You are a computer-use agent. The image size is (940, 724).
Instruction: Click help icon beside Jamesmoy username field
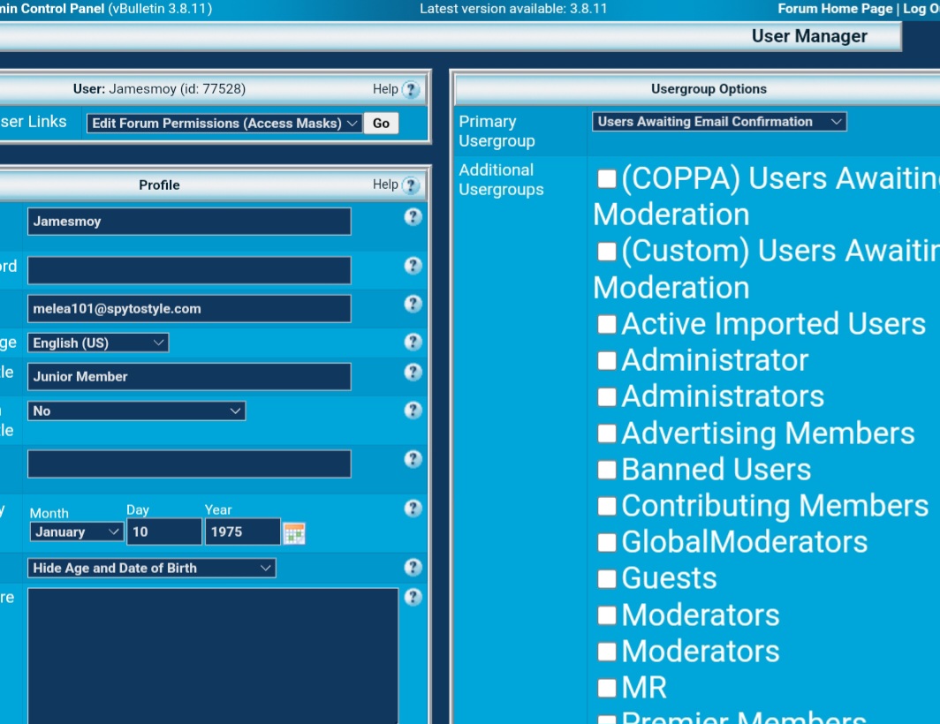tap(413, 217)
